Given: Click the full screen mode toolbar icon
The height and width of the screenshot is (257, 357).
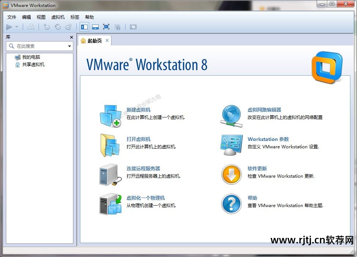Looking at the screenshot, I should pyautogui.click(x=106, y=27).
